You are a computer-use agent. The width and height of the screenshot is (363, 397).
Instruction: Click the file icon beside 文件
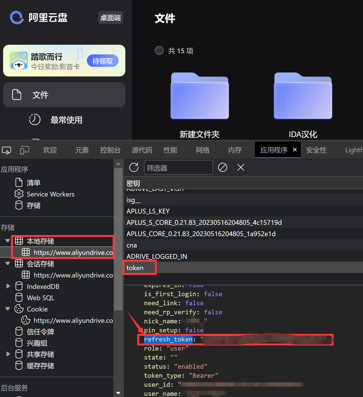point(17,95)
